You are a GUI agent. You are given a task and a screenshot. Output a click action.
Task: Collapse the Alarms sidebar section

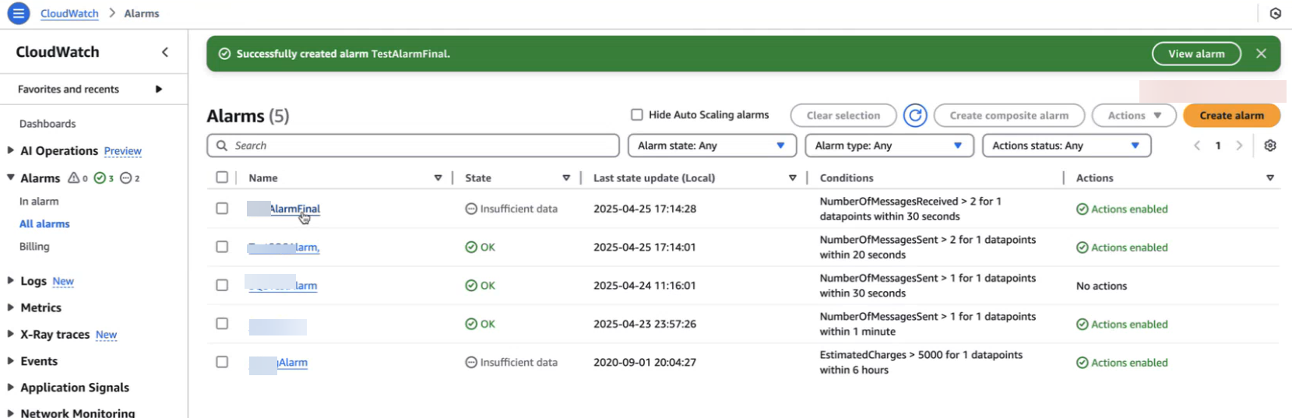coord(10,177)
